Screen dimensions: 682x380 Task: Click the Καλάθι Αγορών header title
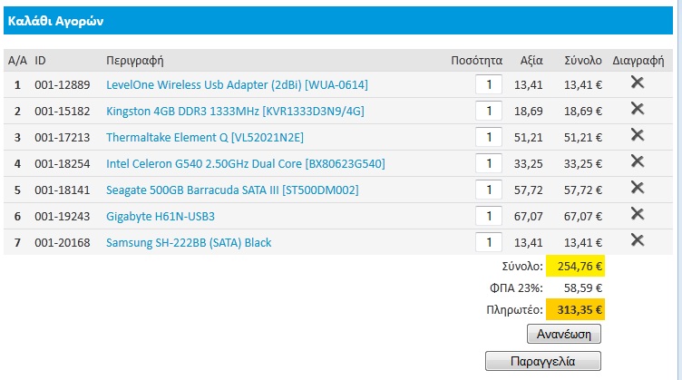pos(55,21)
